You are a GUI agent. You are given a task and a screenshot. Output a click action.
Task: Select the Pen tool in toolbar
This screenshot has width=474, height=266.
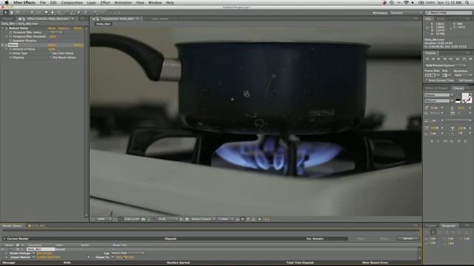[x=53, y=13]
